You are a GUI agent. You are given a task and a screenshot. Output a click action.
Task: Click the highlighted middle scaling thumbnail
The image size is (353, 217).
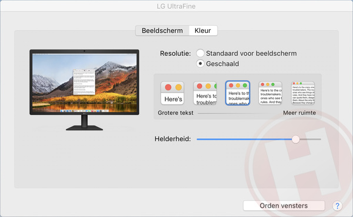238,93
